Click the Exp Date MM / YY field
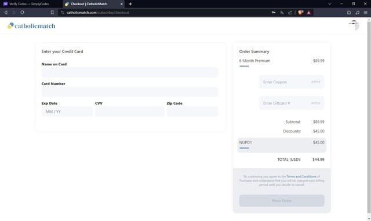Screen dimensions: 371x221 point(67,112)
